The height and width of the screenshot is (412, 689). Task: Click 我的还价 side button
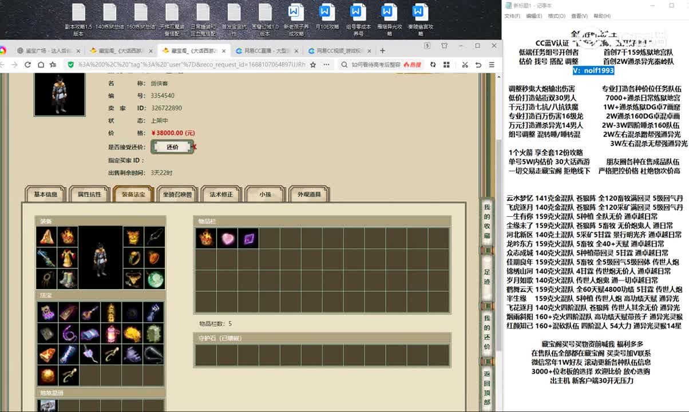click(487, 332)
